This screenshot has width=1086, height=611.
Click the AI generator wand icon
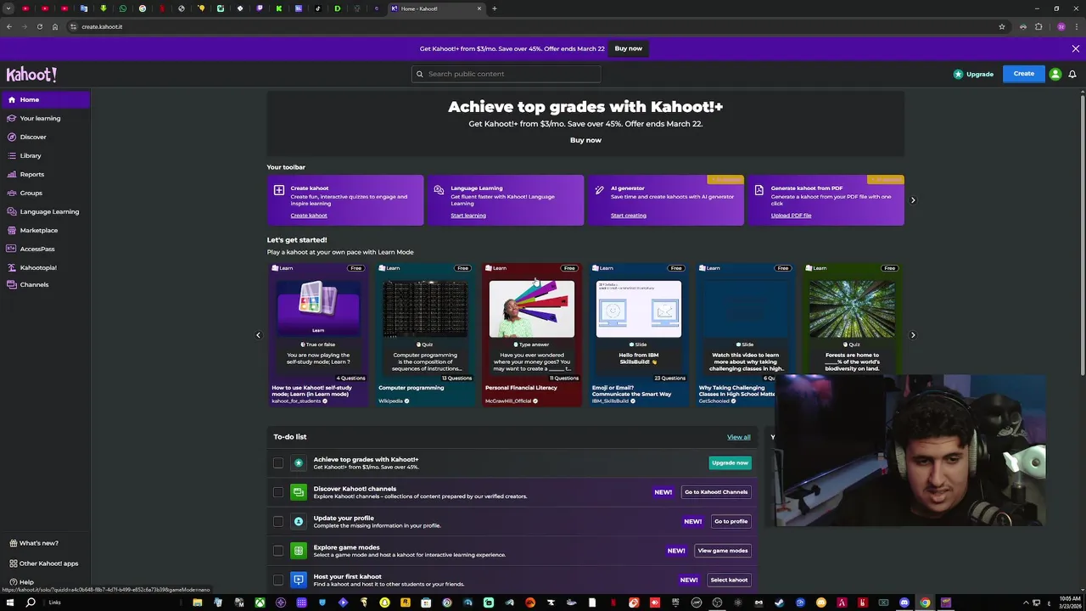click(599, 190)
